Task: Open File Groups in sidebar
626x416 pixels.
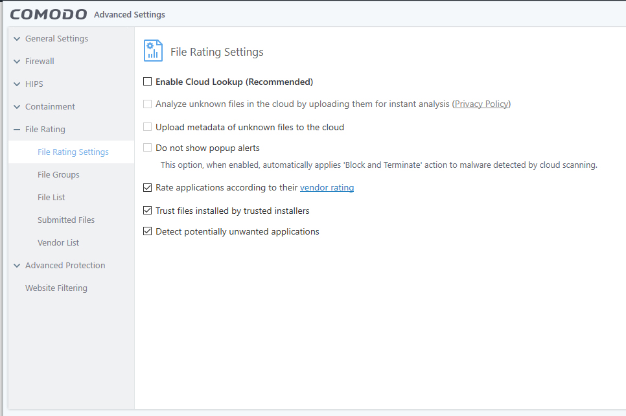Action: coord(58,174)
